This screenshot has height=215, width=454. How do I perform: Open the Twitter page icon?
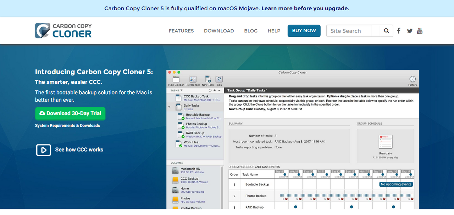tap(410, 31)
